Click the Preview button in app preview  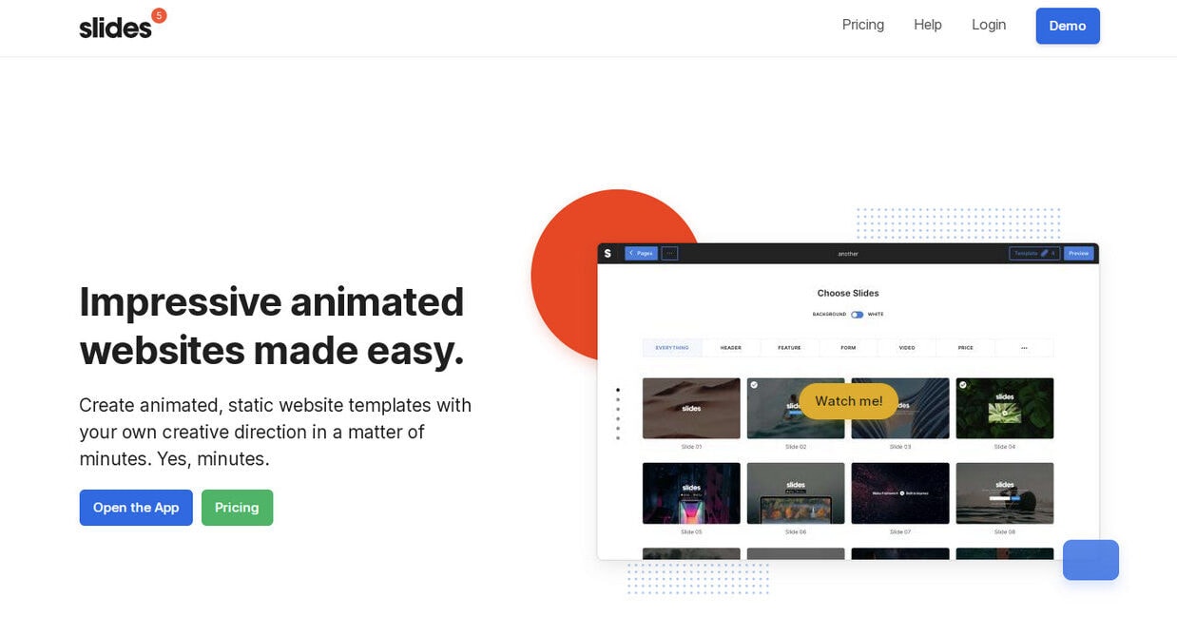pos(1078,253)
